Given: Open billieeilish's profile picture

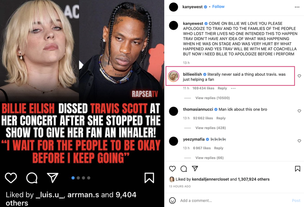Looking at the screenshot, I should click(x=173, y=76).
